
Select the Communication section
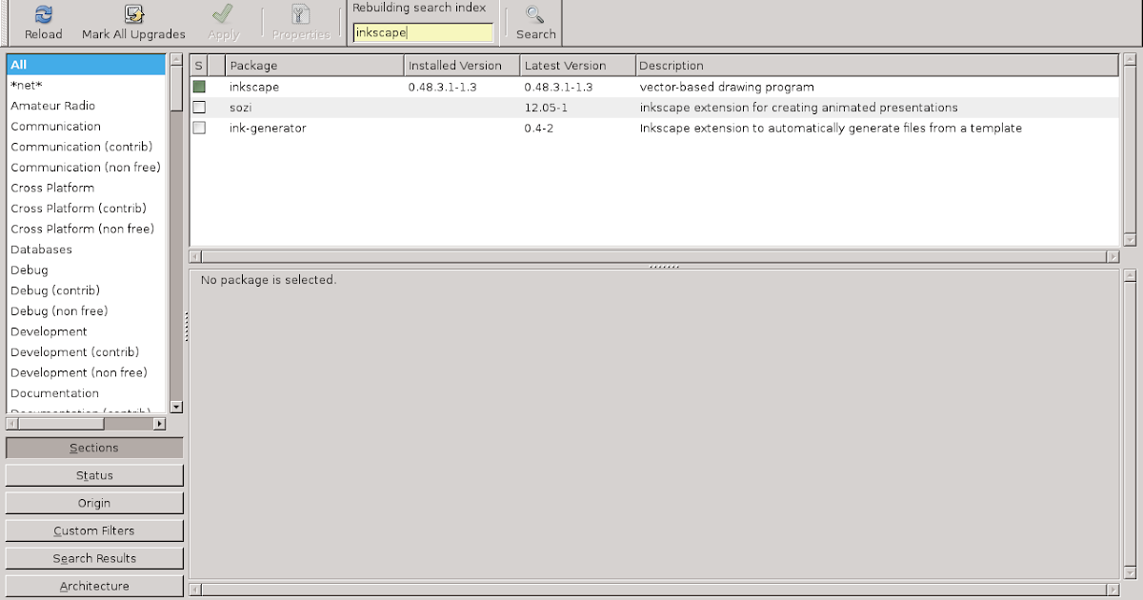click(x=86, y=127)
